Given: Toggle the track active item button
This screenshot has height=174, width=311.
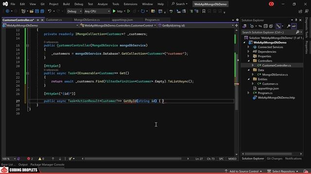Looking at the screenshot, I should (278, 26).
